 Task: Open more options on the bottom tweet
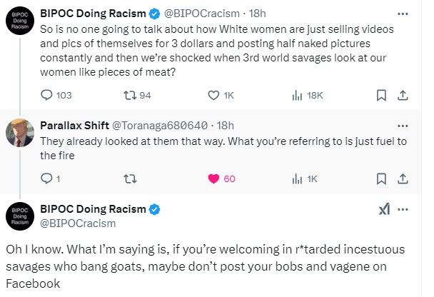pyautogui.click(x=403, y=209)
